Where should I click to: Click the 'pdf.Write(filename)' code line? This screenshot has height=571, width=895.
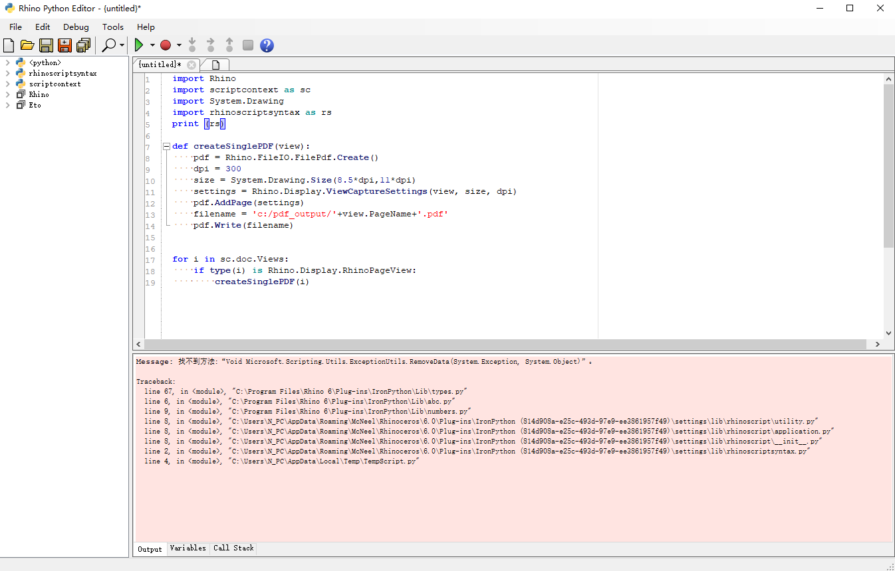243,225
